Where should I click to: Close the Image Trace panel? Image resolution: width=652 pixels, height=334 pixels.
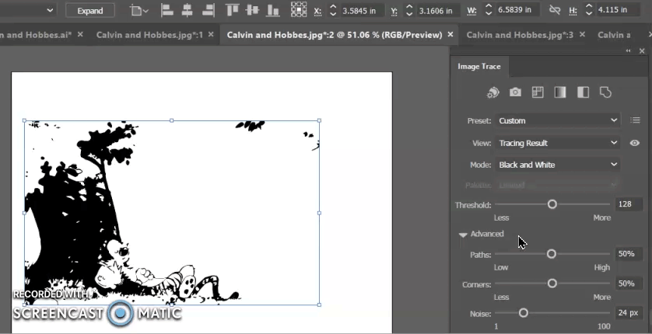(x=642, y=51)
